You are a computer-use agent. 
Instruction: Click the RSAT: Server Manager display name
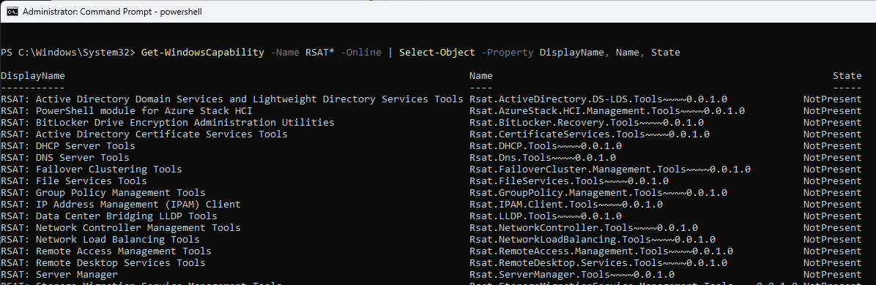pyautogui.click(x=59, y=275)
